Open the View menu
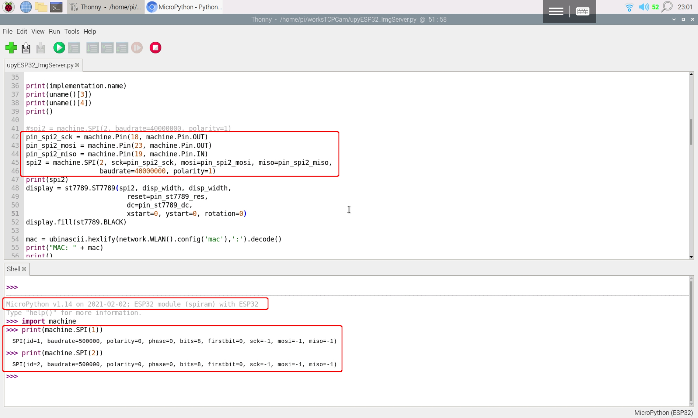The width and height of the screenshot is (698, 418). [38, 31]
